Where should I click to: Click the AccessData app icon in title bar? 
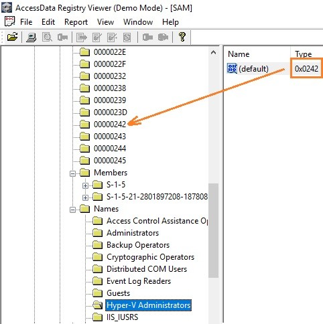(7, 7)
